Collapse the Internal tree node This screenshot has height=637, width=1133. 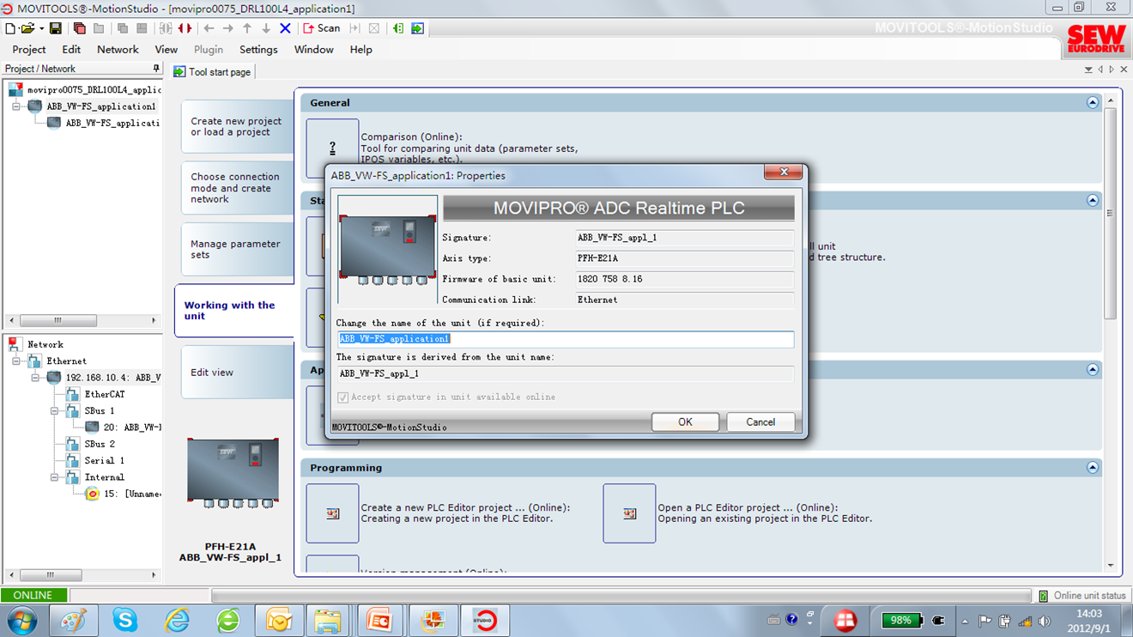[x=54, y=477]
